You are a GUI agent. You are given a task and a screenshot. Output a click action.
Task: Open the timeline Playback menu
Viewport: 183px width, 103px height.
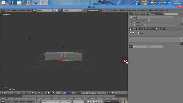tap(30, 102)
